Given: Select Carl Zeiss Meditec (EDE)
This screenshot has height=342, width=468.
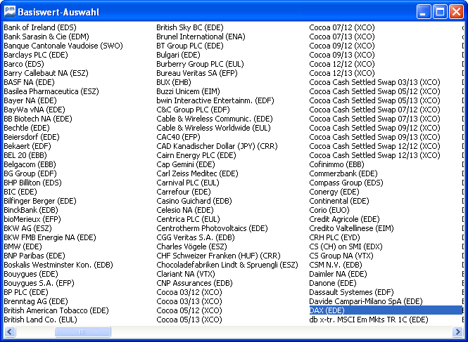Looking at the screenshot, I should (x=197, y=173).
